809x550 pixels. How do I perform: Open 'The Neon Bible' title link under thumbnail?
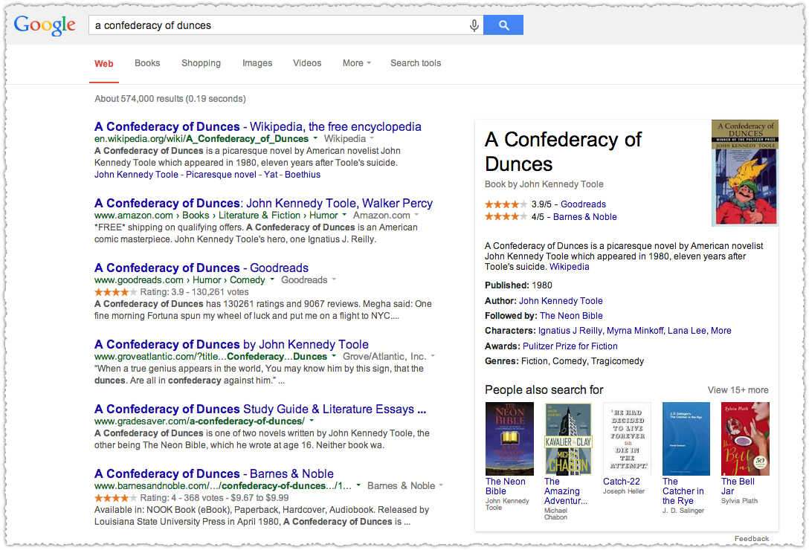coord(505,486)
